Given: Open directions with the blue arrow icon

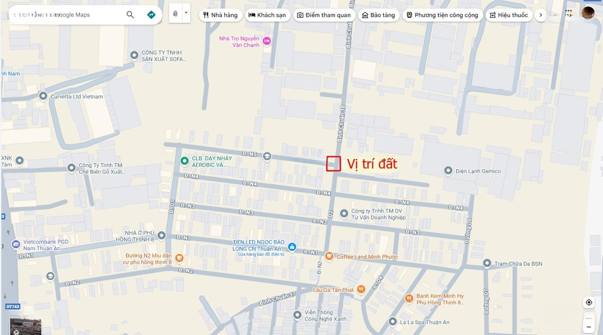Looking at the screenshot, I should (151, 15).
